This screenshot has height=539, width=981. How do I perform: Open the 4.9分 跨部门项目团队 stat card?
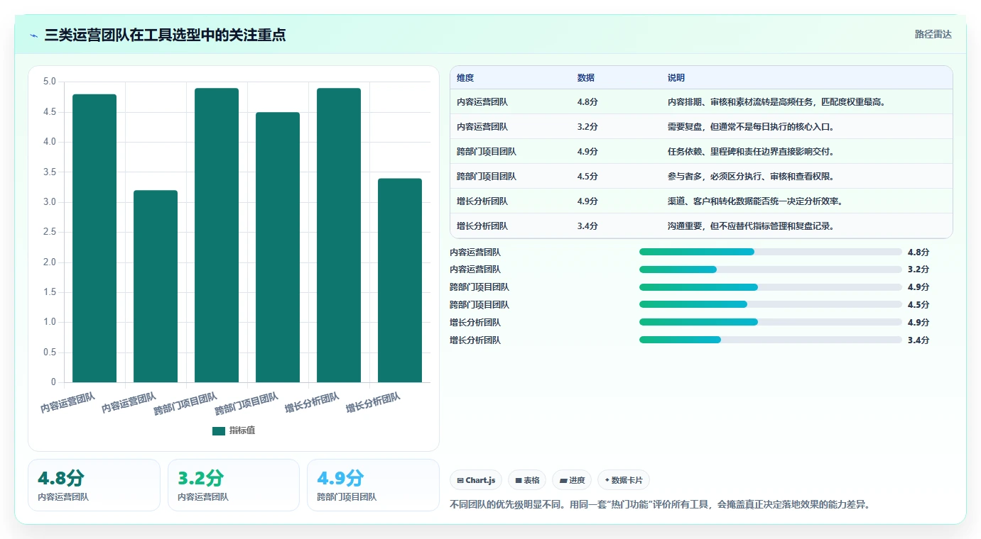(373, 485)
